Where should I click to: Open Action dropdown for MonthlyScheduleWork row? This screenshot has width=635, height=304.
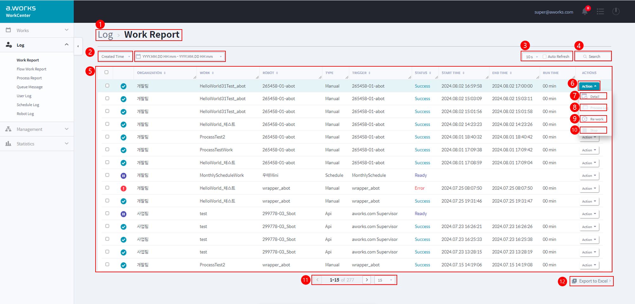pos(589,175)
